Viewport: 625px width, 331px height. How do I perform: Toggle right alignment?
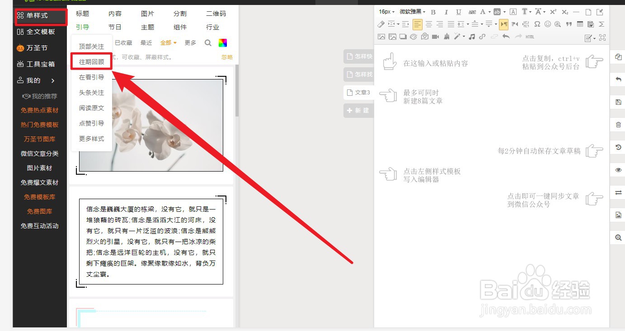[x=440, y=24]
